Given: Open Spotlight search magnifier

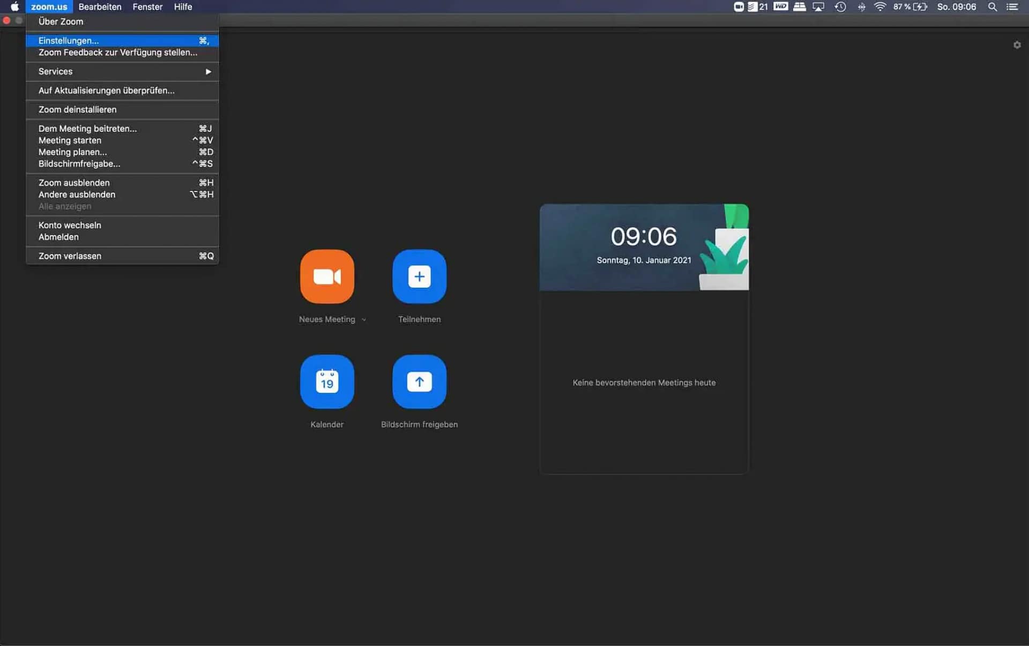Looking at the screenshot, I should 993,6.
